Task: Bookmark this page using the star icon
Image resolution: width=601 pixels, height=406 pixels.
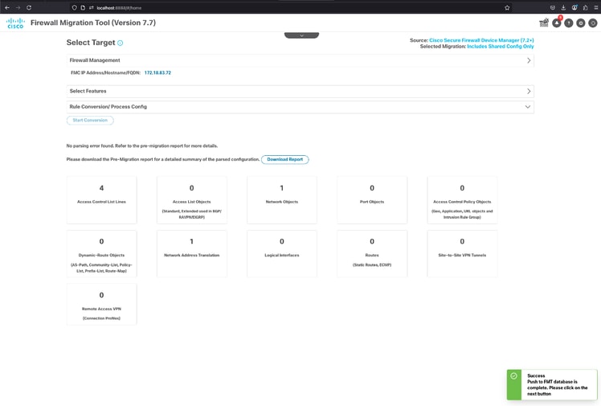Action: pyautogui.click(x=507, y=7)
